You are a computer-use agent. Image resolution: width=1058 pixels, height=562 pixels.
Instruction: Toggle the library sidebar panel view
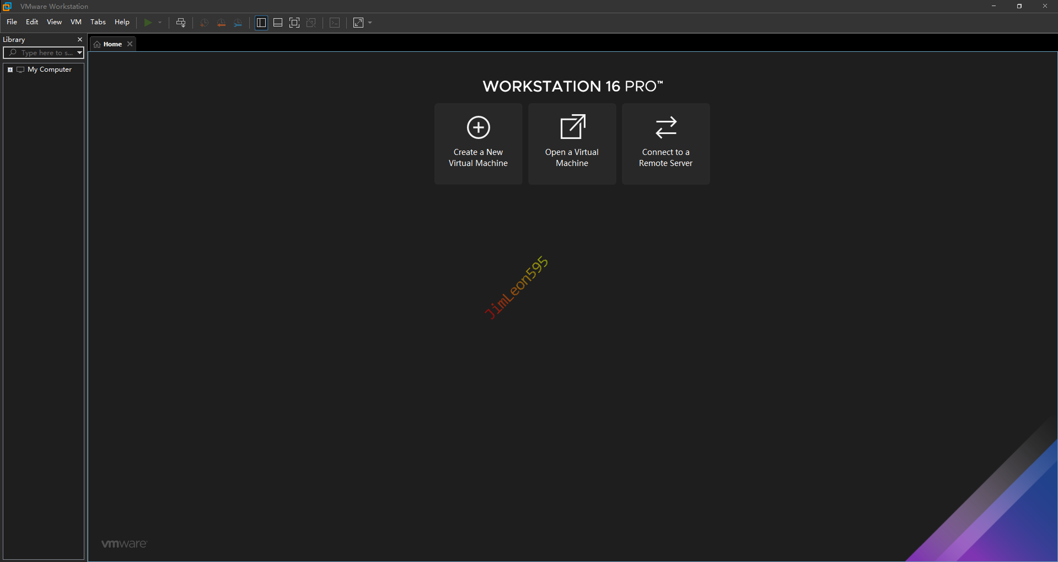point(261,23)
